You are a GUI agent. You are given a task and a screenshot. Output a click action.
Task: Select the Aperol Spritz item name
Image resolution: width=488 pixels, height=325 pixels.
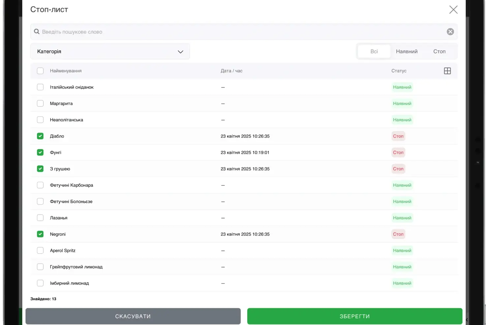click(x=63, y=251)
